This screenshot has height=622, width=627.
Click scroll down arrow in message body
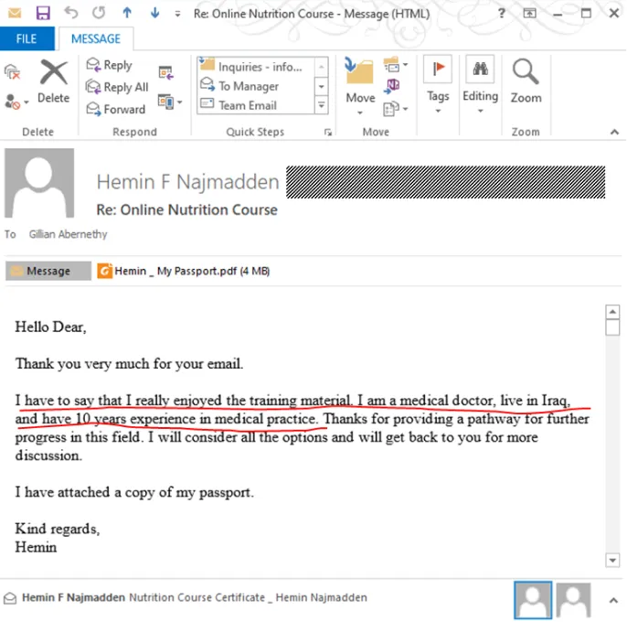point(612,560)
